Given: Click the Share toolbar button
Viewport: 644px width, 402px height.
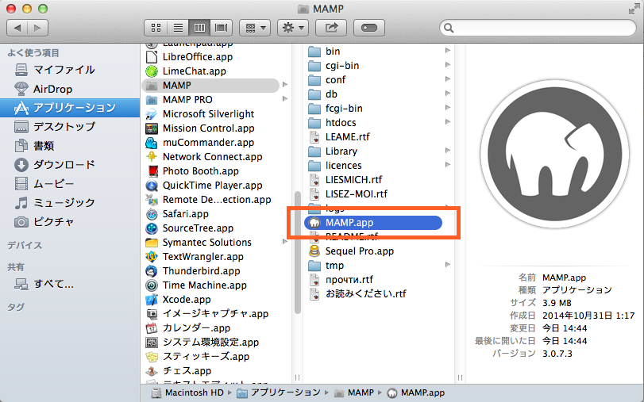Looking at the screenshot, I should pos(330,28).
